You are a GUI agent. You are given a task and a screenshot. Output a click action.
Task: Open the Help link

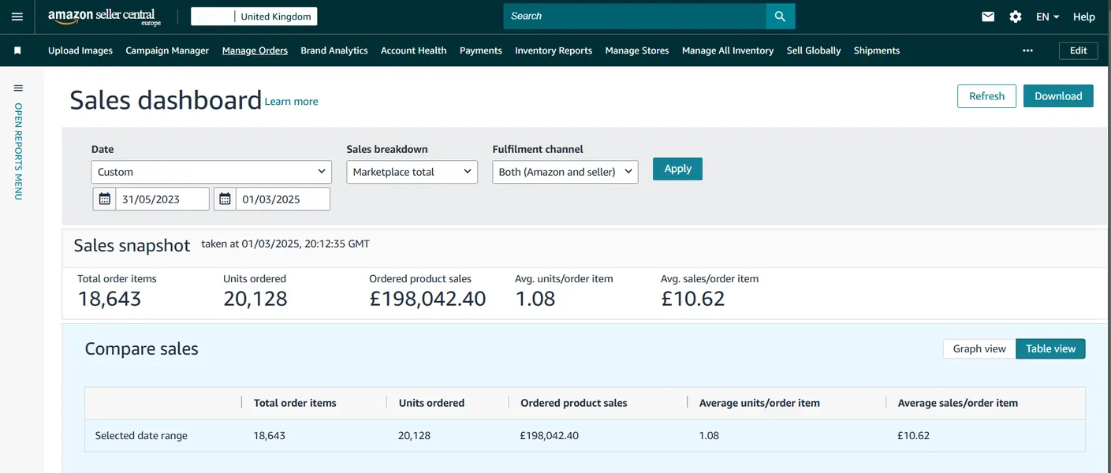(1084, 17)
